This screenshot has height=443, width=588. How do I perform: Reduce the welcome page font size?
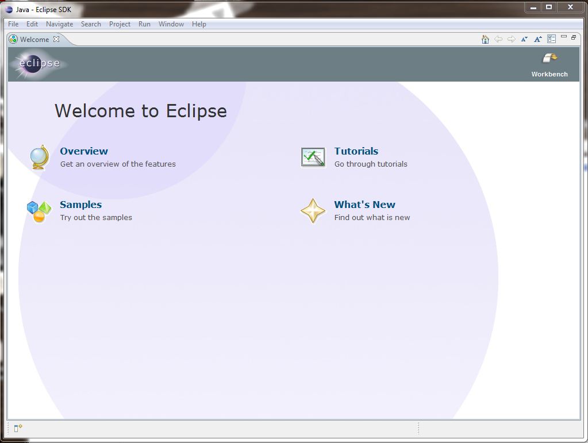[524, 39]
